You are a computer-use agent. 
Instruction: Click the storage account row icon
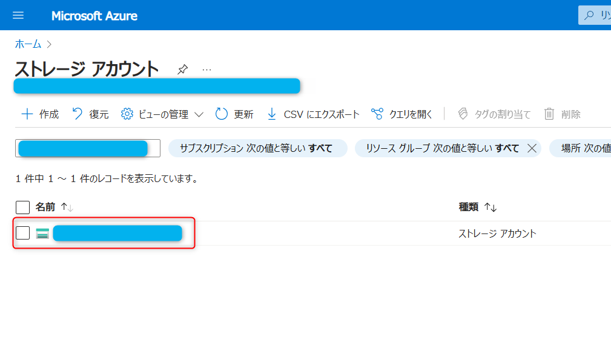click(42, 233)
